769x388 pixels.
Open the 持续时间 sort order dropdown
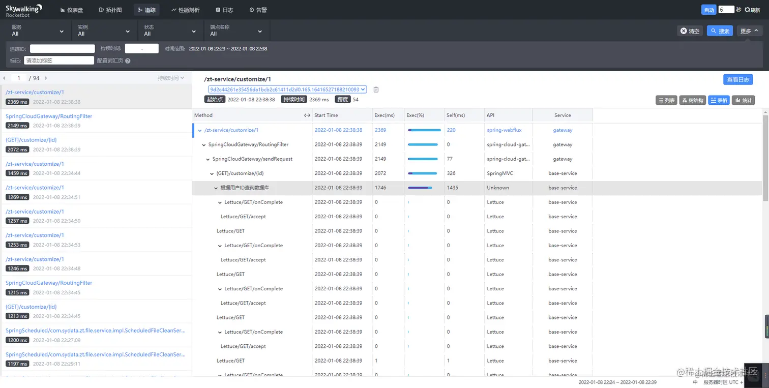tap(171, 78)
